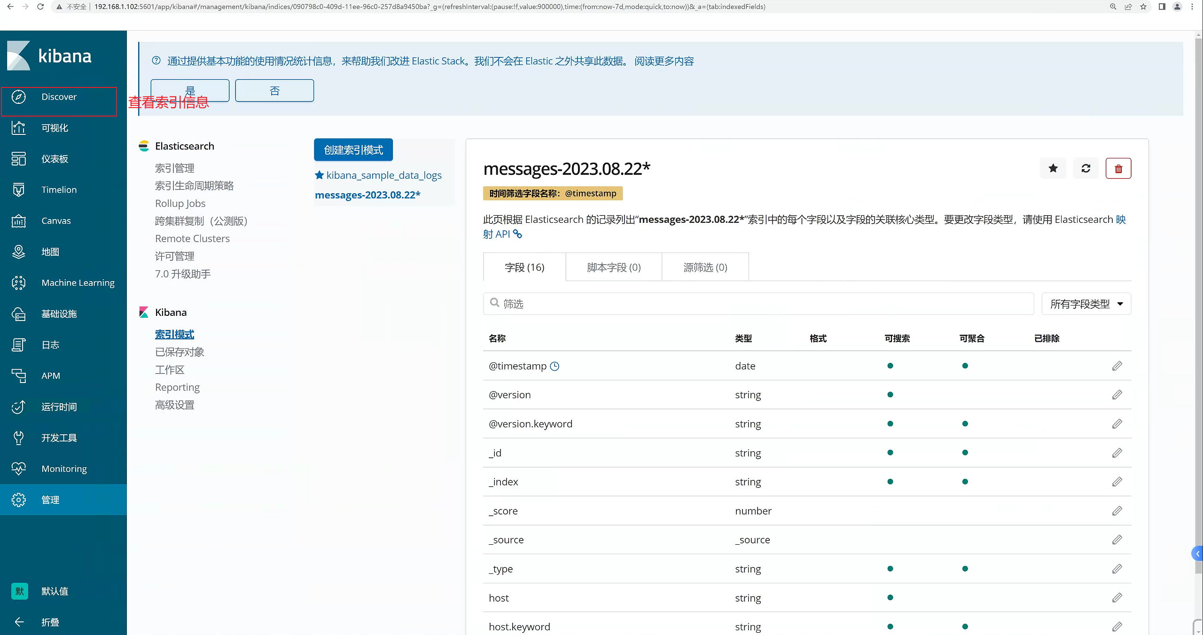Open browser three-dot menu
The width and height of the screenshot is (1203, 635).
click(x=1192, y=7)
